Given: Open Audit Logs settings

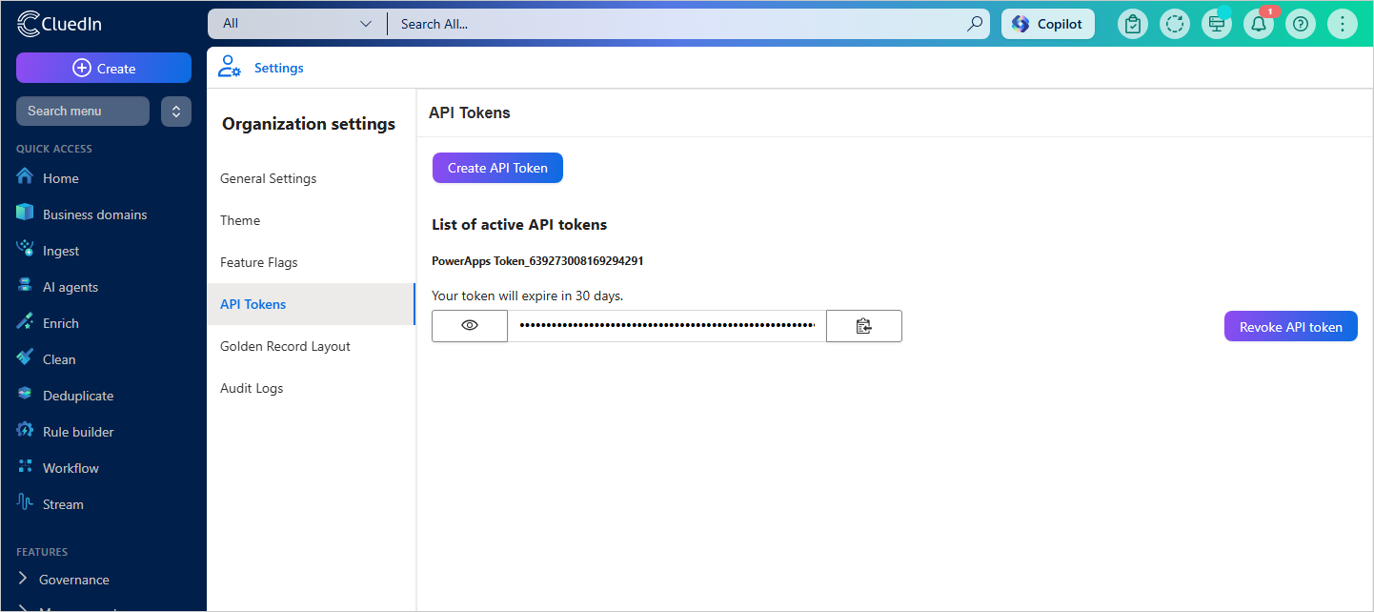Looking at the screenshot, I should (x=312, y=388).
